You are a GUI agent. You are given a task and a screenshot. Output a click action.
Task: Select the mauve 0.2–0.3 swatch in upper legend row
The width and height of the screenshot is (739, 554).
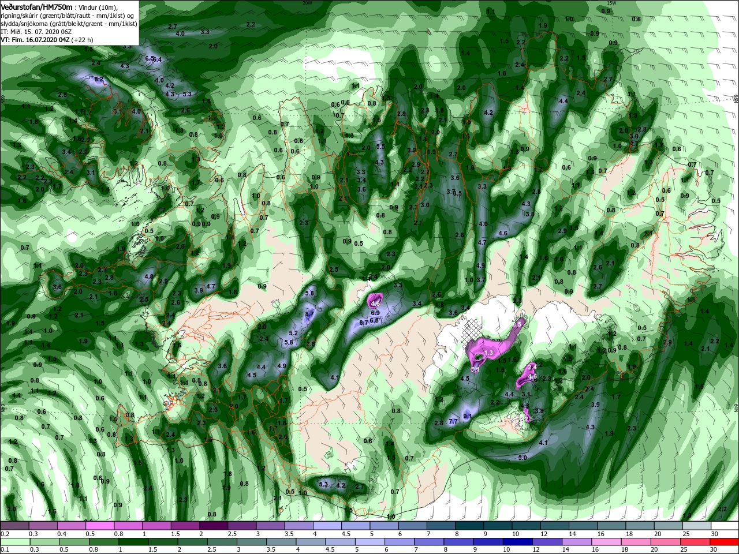point(14,526)
